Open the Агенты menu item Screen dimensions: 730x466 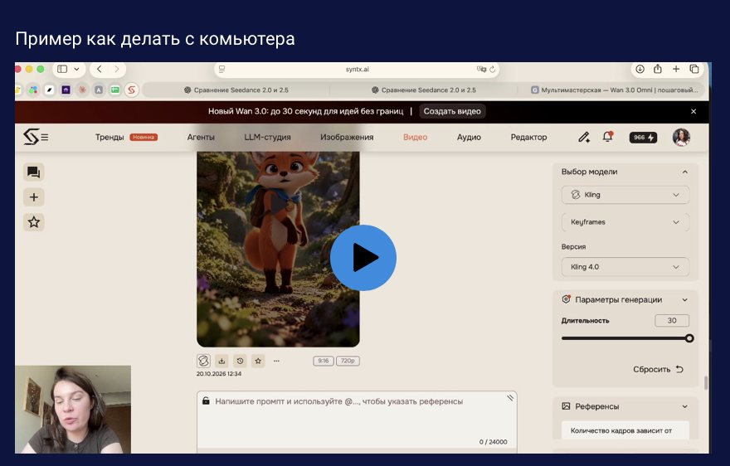[201, 137]
